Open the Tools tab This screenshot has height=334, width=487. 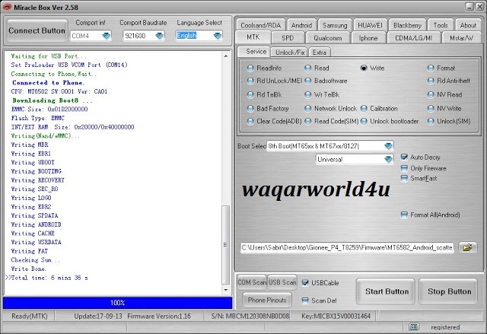click(441, 25)
